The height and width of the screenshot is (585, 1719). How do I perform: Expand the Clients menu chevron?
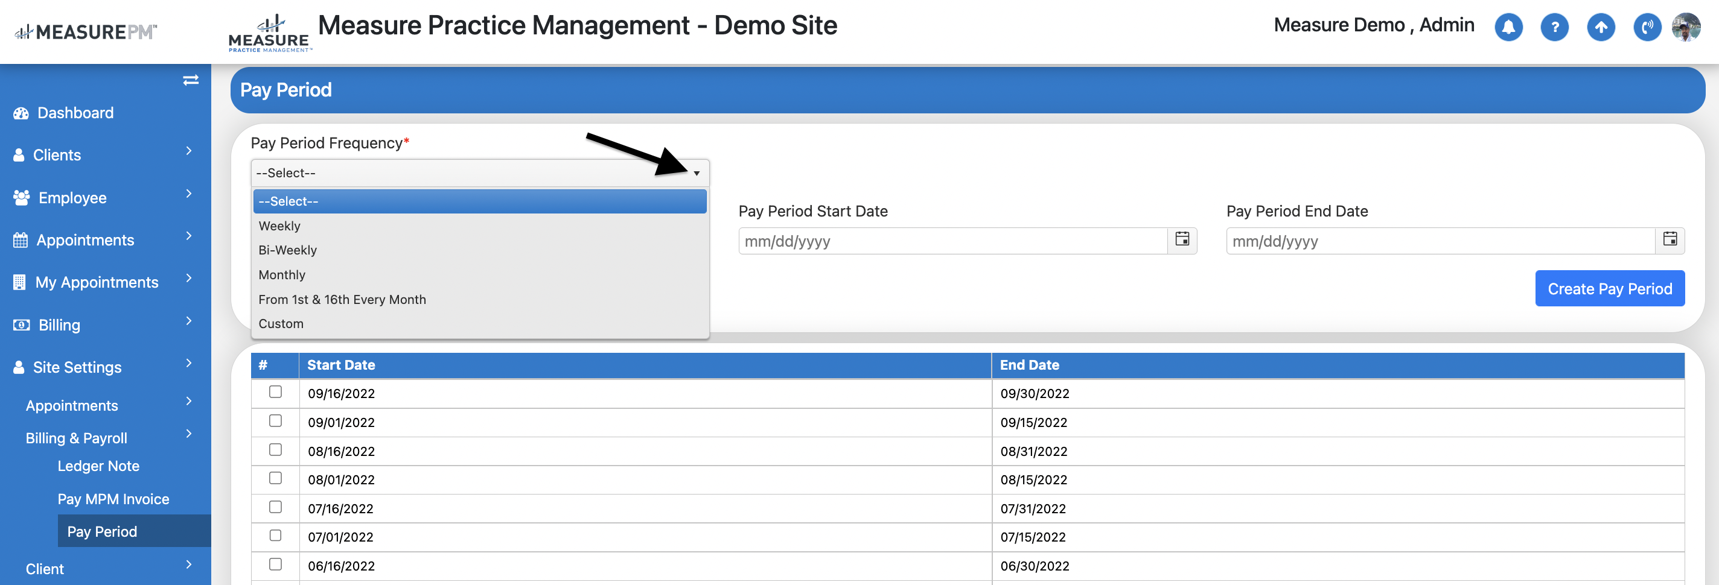pyautogui.click(x=189, y=151)
